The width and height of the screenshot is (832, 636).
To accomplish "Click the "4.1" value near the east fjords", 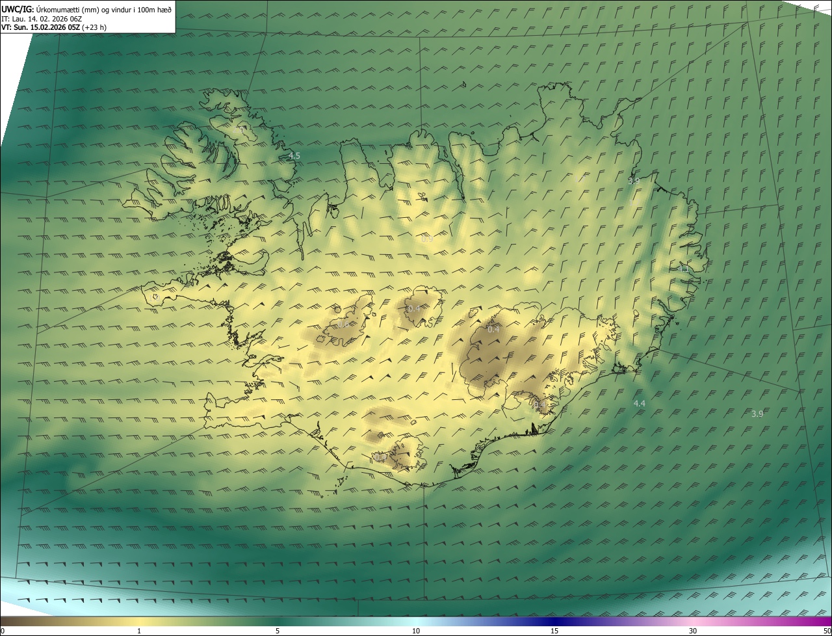I will point(683,269).
